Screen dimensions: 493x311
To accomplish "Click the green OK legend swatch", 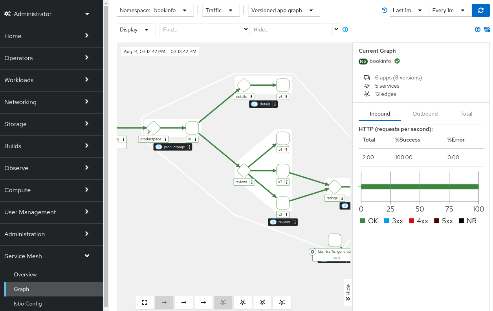I will [363, 221].
